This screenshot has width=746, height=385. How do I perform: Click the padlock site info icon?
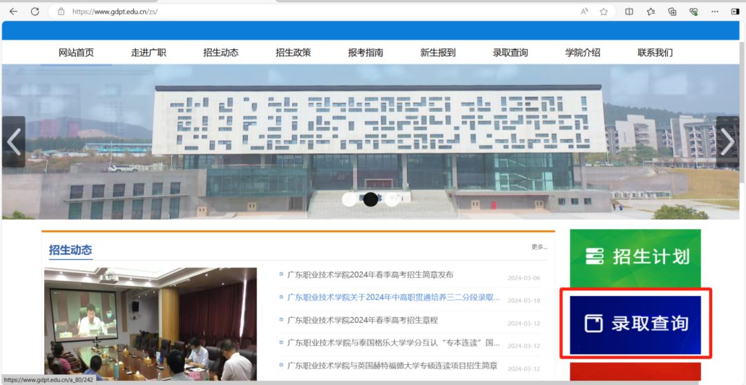coord(61,12)
